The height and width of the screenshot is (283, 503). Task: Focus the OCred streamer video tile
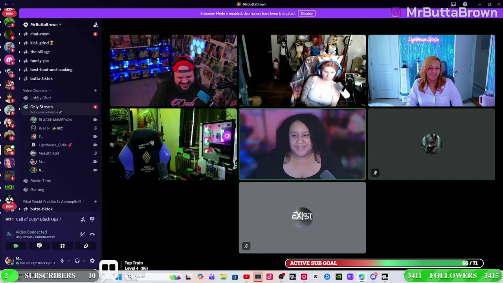point(173,70)
